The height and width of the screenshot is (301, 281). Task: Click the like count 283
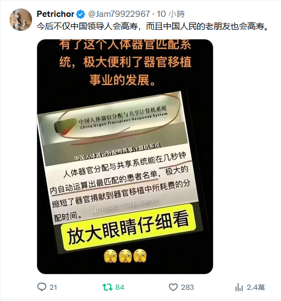[187, 287]
